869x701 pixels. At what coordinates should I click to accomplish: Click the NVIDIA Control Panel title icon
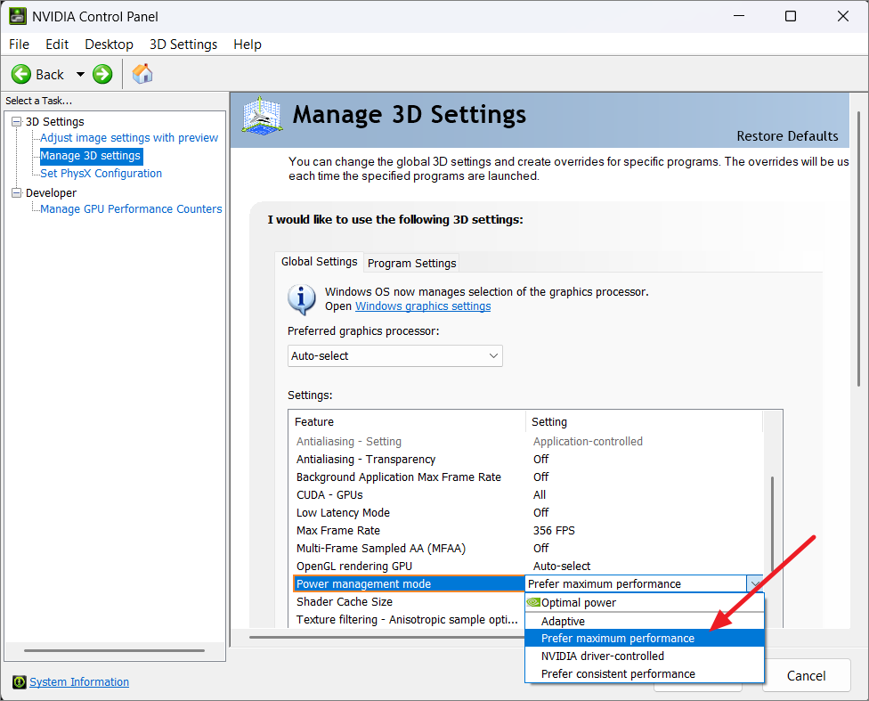pyautogui.click(x=18, y=16)
